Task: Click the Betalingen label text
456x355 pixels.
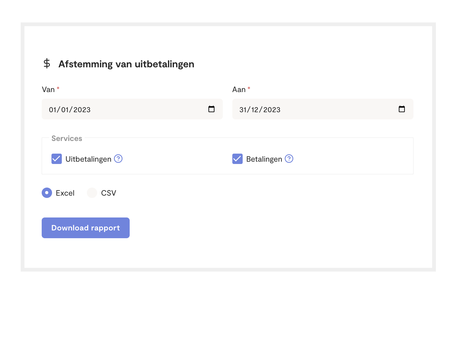Action: coord(264,159)
